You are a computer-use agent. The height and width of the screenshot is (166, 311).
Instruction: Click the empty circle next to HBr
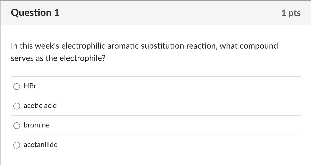(x=17, y=87)
